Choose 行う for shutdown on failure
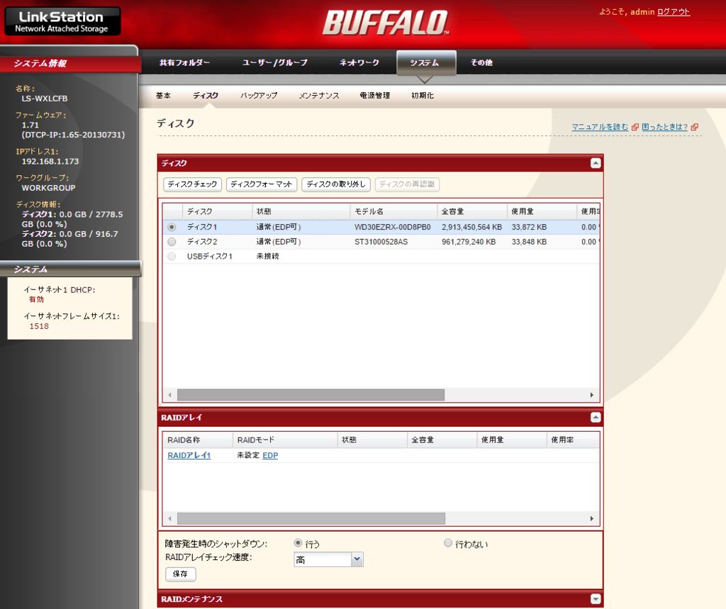Screen dimensions: 726x609 click(x=298, y=543)
